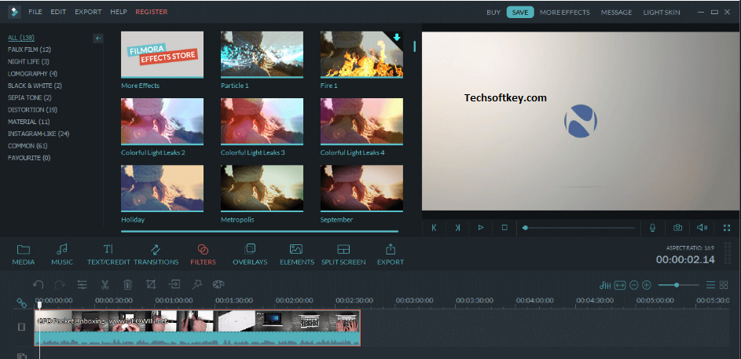Enter full screen preview

pyautogui.click(x=727, y=228)
